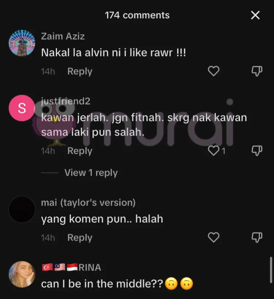Reply to justfriend2's comment
This screenshot has width=274, height=299.
pos(80,151)
